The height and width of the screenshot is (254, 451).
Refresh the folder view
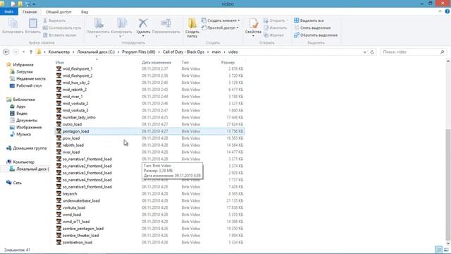point(372,52)
